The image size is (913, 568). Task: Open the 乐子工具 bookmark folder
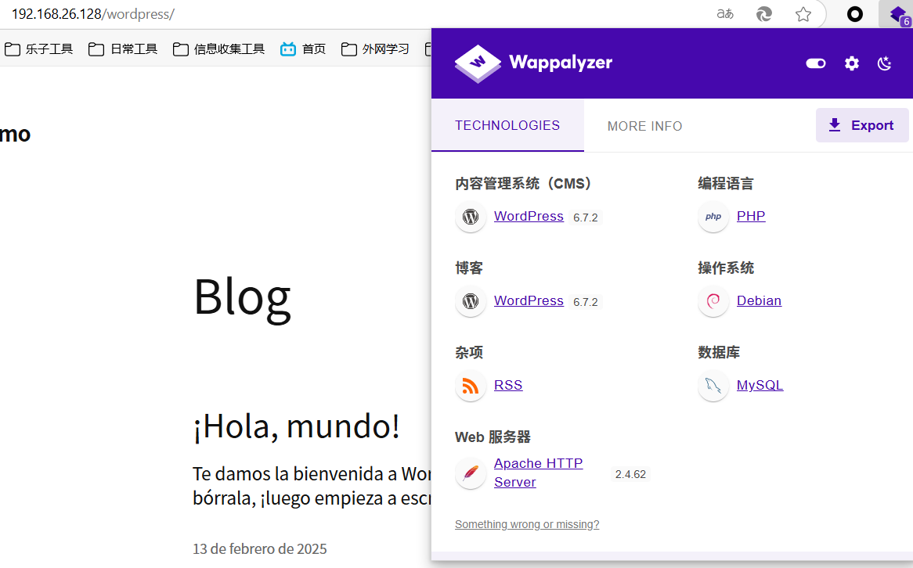[x=39, y=49]
